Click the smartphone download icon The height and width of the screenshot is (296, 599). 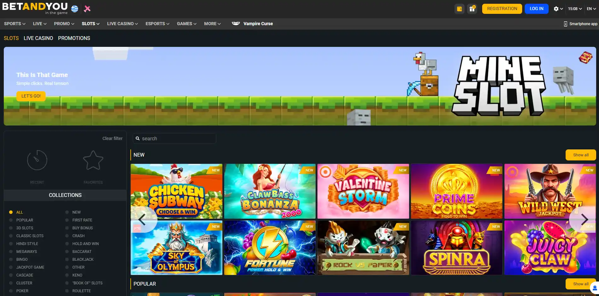[566, 24]
